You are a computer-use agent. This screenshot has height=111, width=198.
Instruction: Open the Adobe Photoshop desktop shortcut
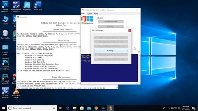click(5, 6)
